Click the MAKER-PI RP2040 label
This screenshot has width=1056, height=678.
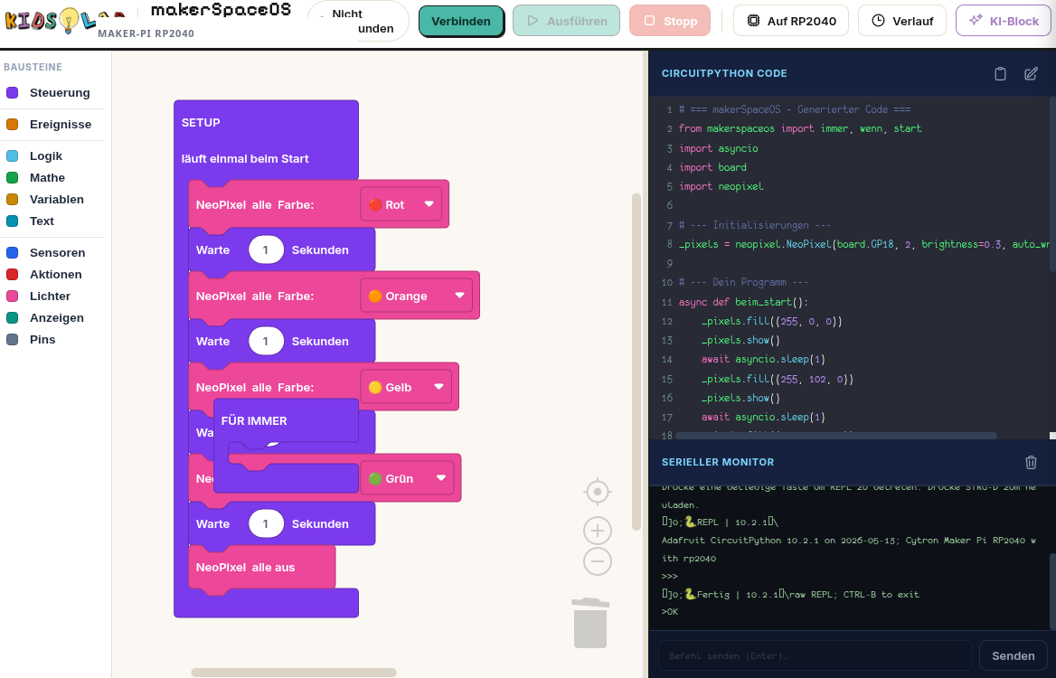point(146,33)
